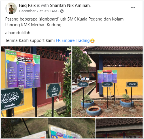Click the 'alhamdulillah' caption line
Viewport: 144px width, 139px height.
[x=18, y=33]
